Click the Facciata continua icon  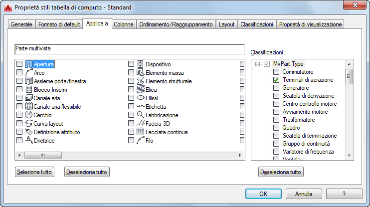(x=140, y=132)
